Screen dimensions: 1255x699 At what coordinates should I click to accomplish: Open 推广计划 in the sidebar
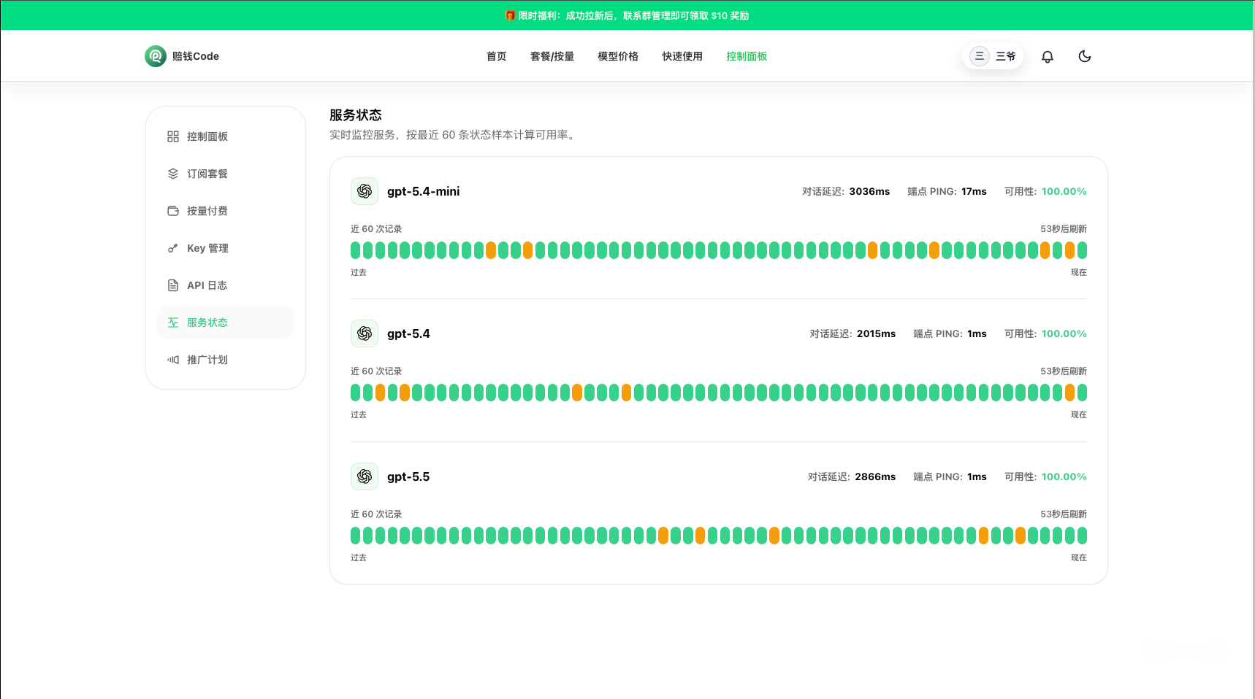(226, 360)
